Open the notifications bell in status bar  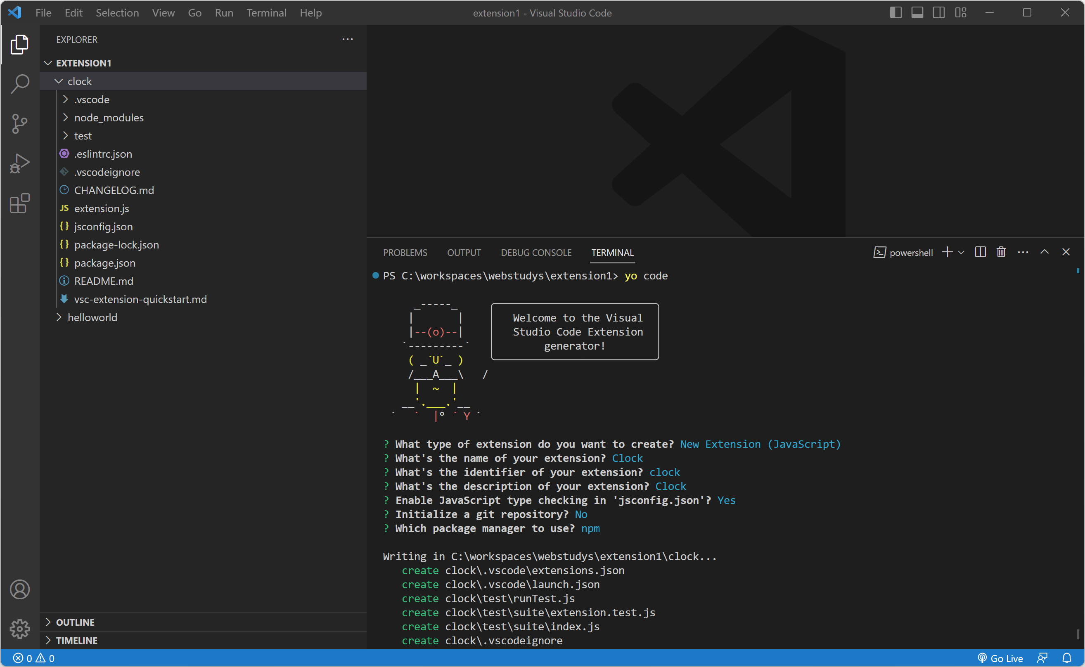[1066, 658]
